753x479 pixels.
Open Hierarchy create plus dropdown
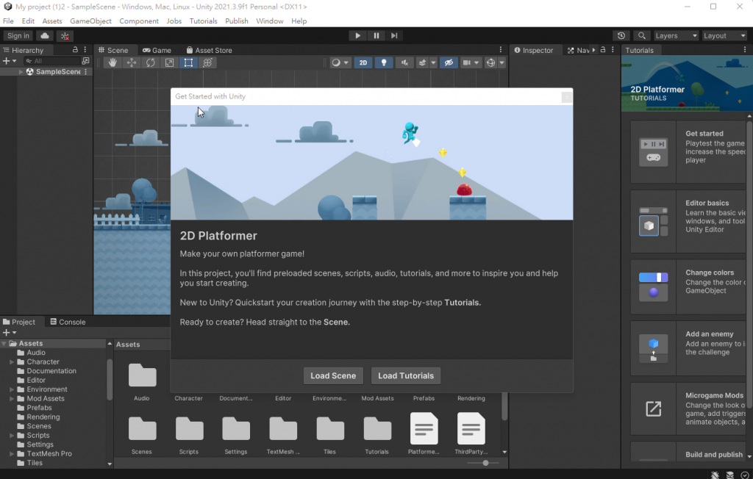coord(10,61)
